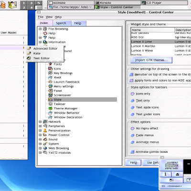Image resolution: width=191 pixels, height=191 pixels.
Task: Click the File Browsing category icon
Action: (45, 29)
